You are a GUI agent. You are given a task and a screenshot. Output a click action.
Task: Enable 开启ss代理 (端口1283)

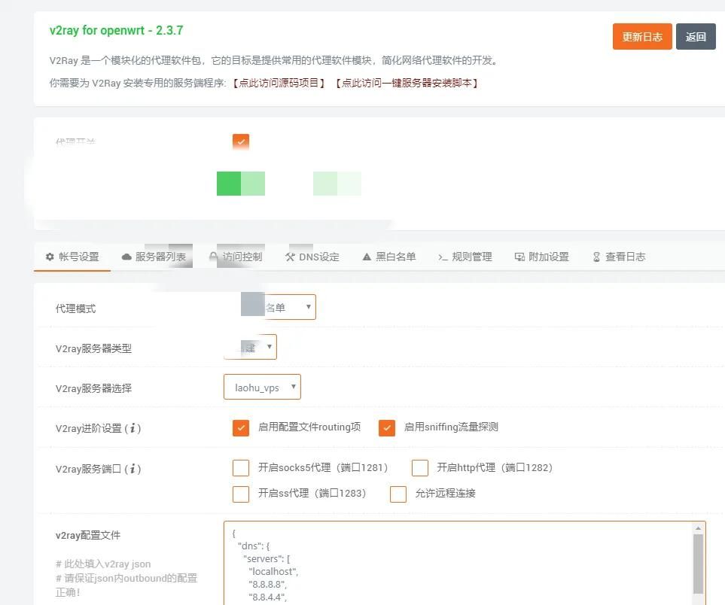241,494
